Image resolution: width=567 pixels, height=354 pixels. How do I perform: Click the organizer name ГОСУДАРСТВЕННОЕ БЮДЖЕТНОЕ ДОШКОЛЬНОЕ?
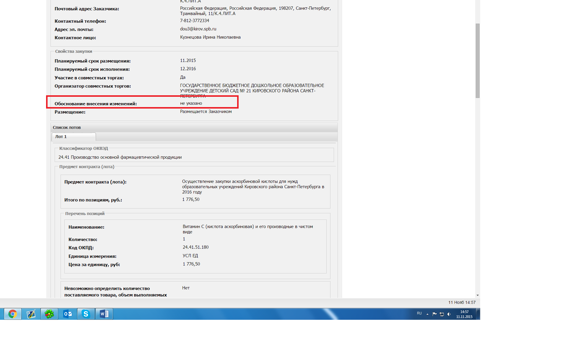pos(252,91)
